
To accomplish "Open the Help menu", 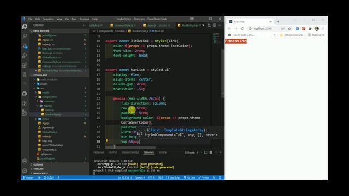I will click(x=95, y=19).
